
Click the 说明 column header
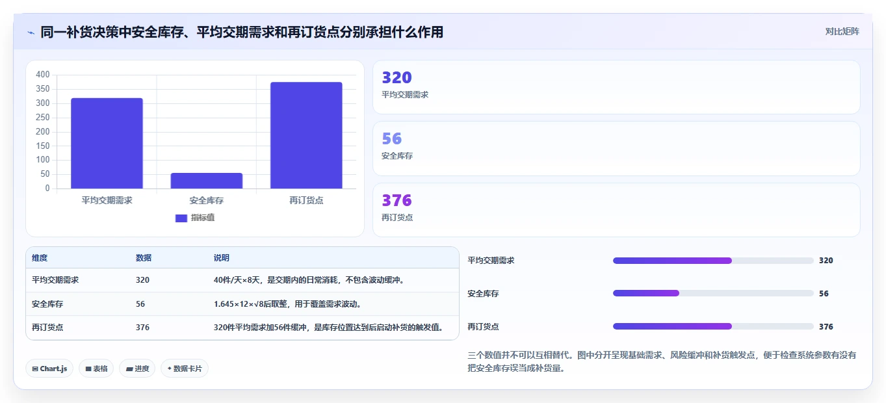pos(222,258)
